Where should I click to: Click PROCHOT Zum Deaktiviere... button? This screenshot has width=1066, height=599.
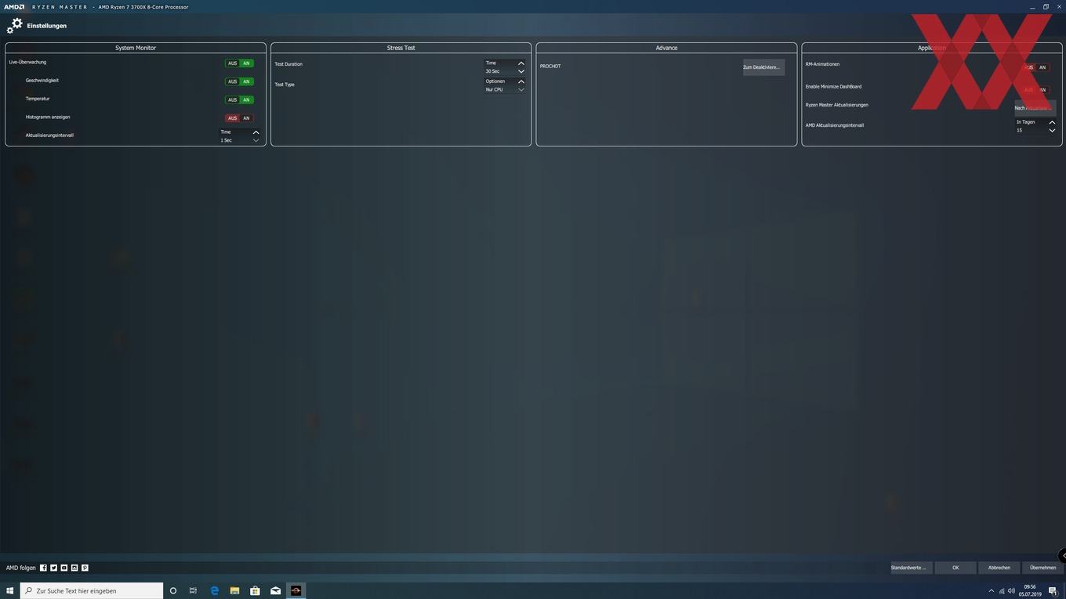point(763,67)
